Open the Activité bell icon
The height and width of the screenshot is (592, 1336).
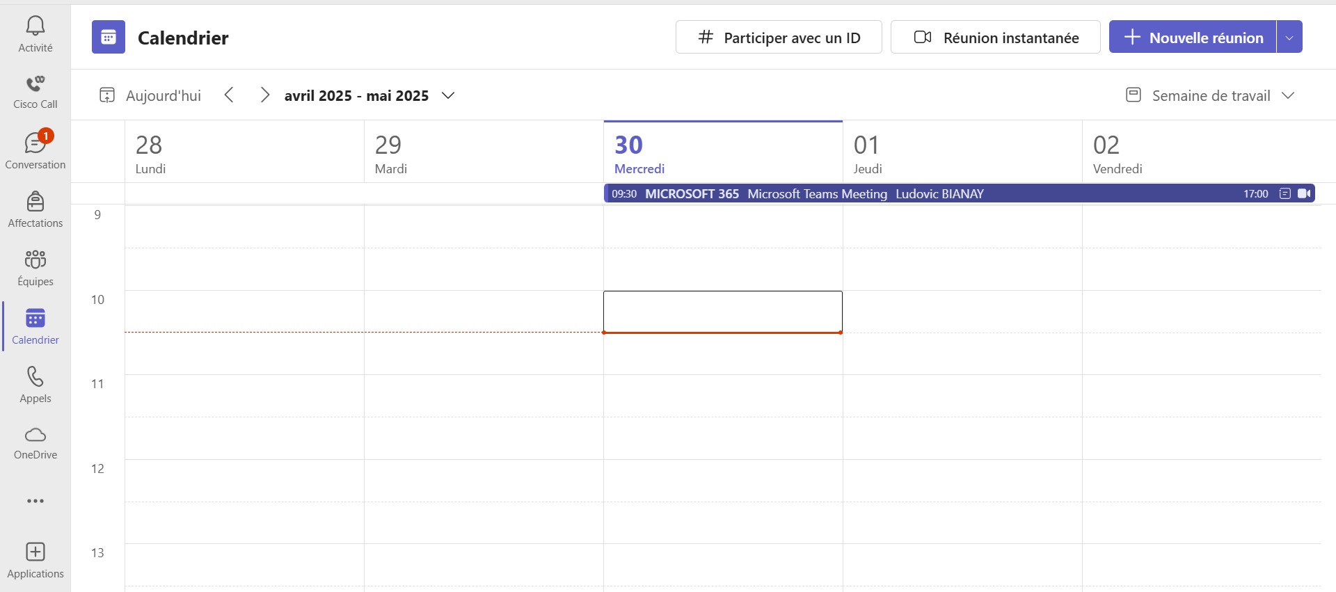click(35, 34)
